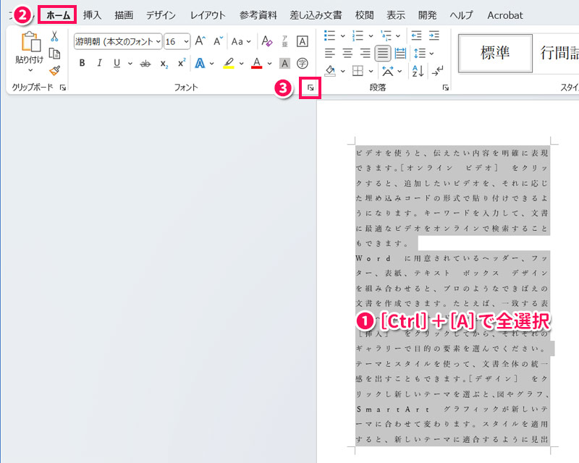Open the font color dropdown arrow

[269, 64]
